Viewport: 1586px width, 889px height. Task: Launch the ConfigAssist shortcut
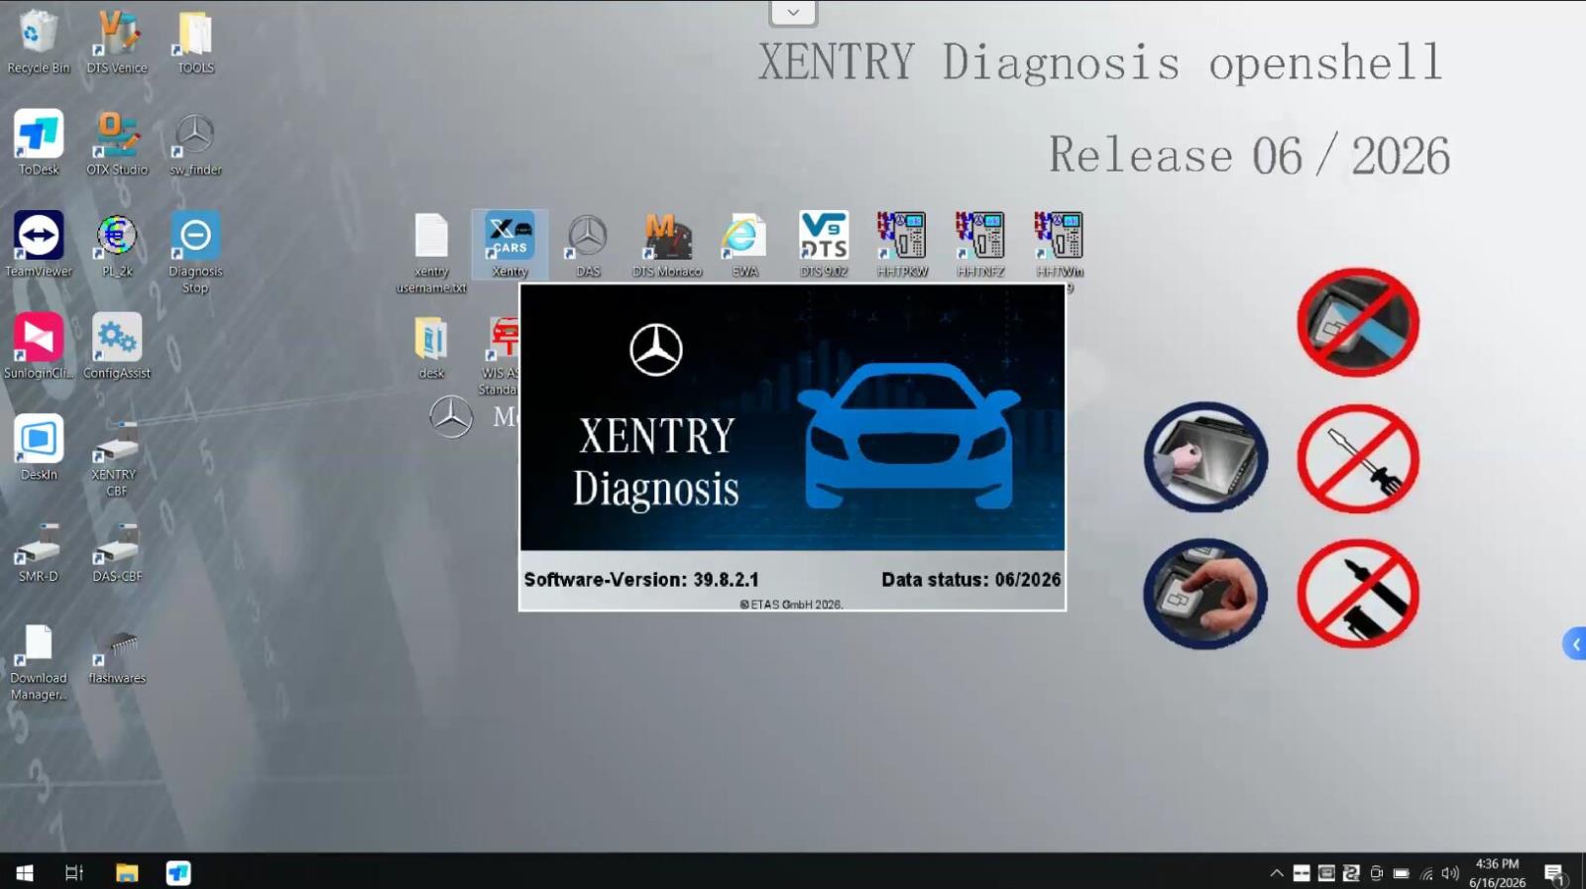click(x=117, y=347)
